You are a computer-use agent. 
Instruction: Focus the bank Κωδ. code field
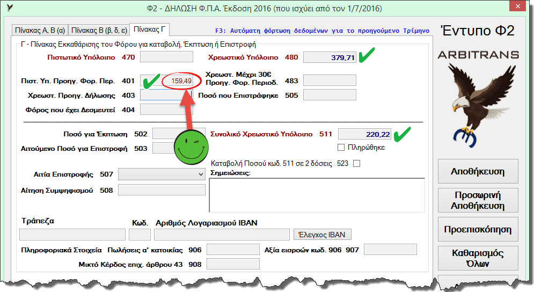140,235
